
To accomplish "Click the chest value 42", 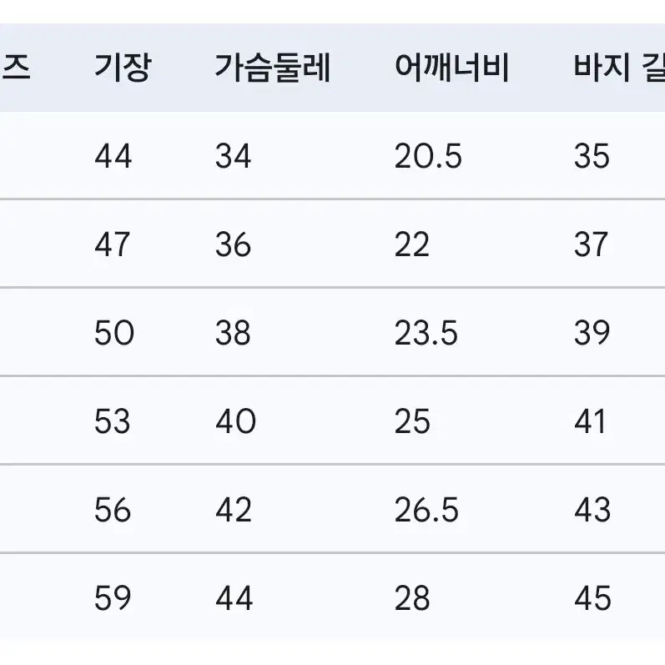I will [x=234, y=510].
